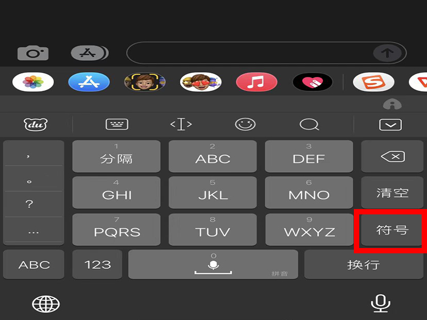Tap the search magnifier icon
The height and width of the screenshot is (320, 427).
pyautogui.click(x=309, y=125)
